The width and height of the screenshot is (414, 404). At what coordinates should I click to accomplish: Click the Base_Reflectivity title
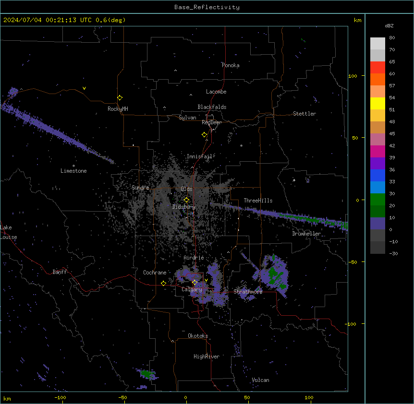click(207, 7)
